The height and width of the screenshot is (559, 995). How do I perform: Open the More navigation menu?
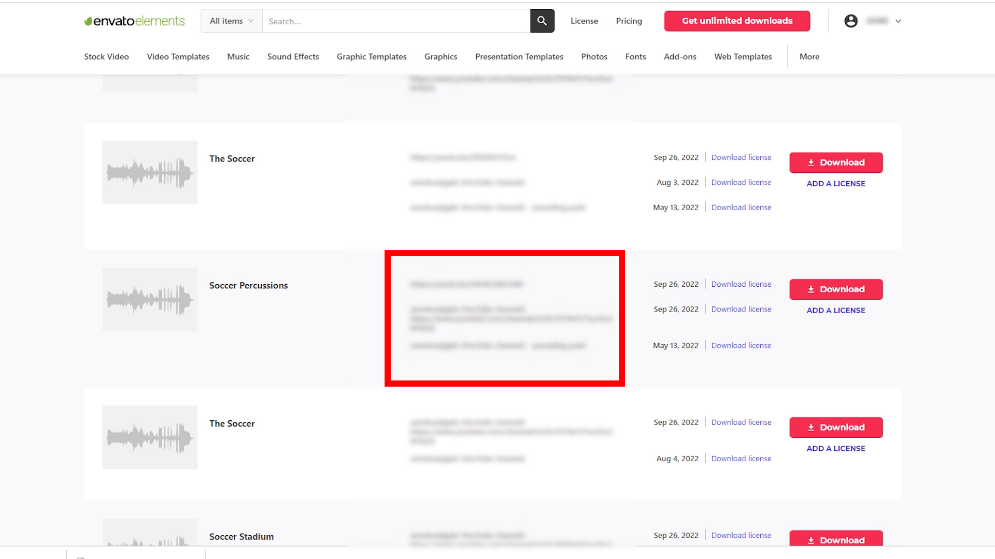pyautogui.click(x=809, y=56)
